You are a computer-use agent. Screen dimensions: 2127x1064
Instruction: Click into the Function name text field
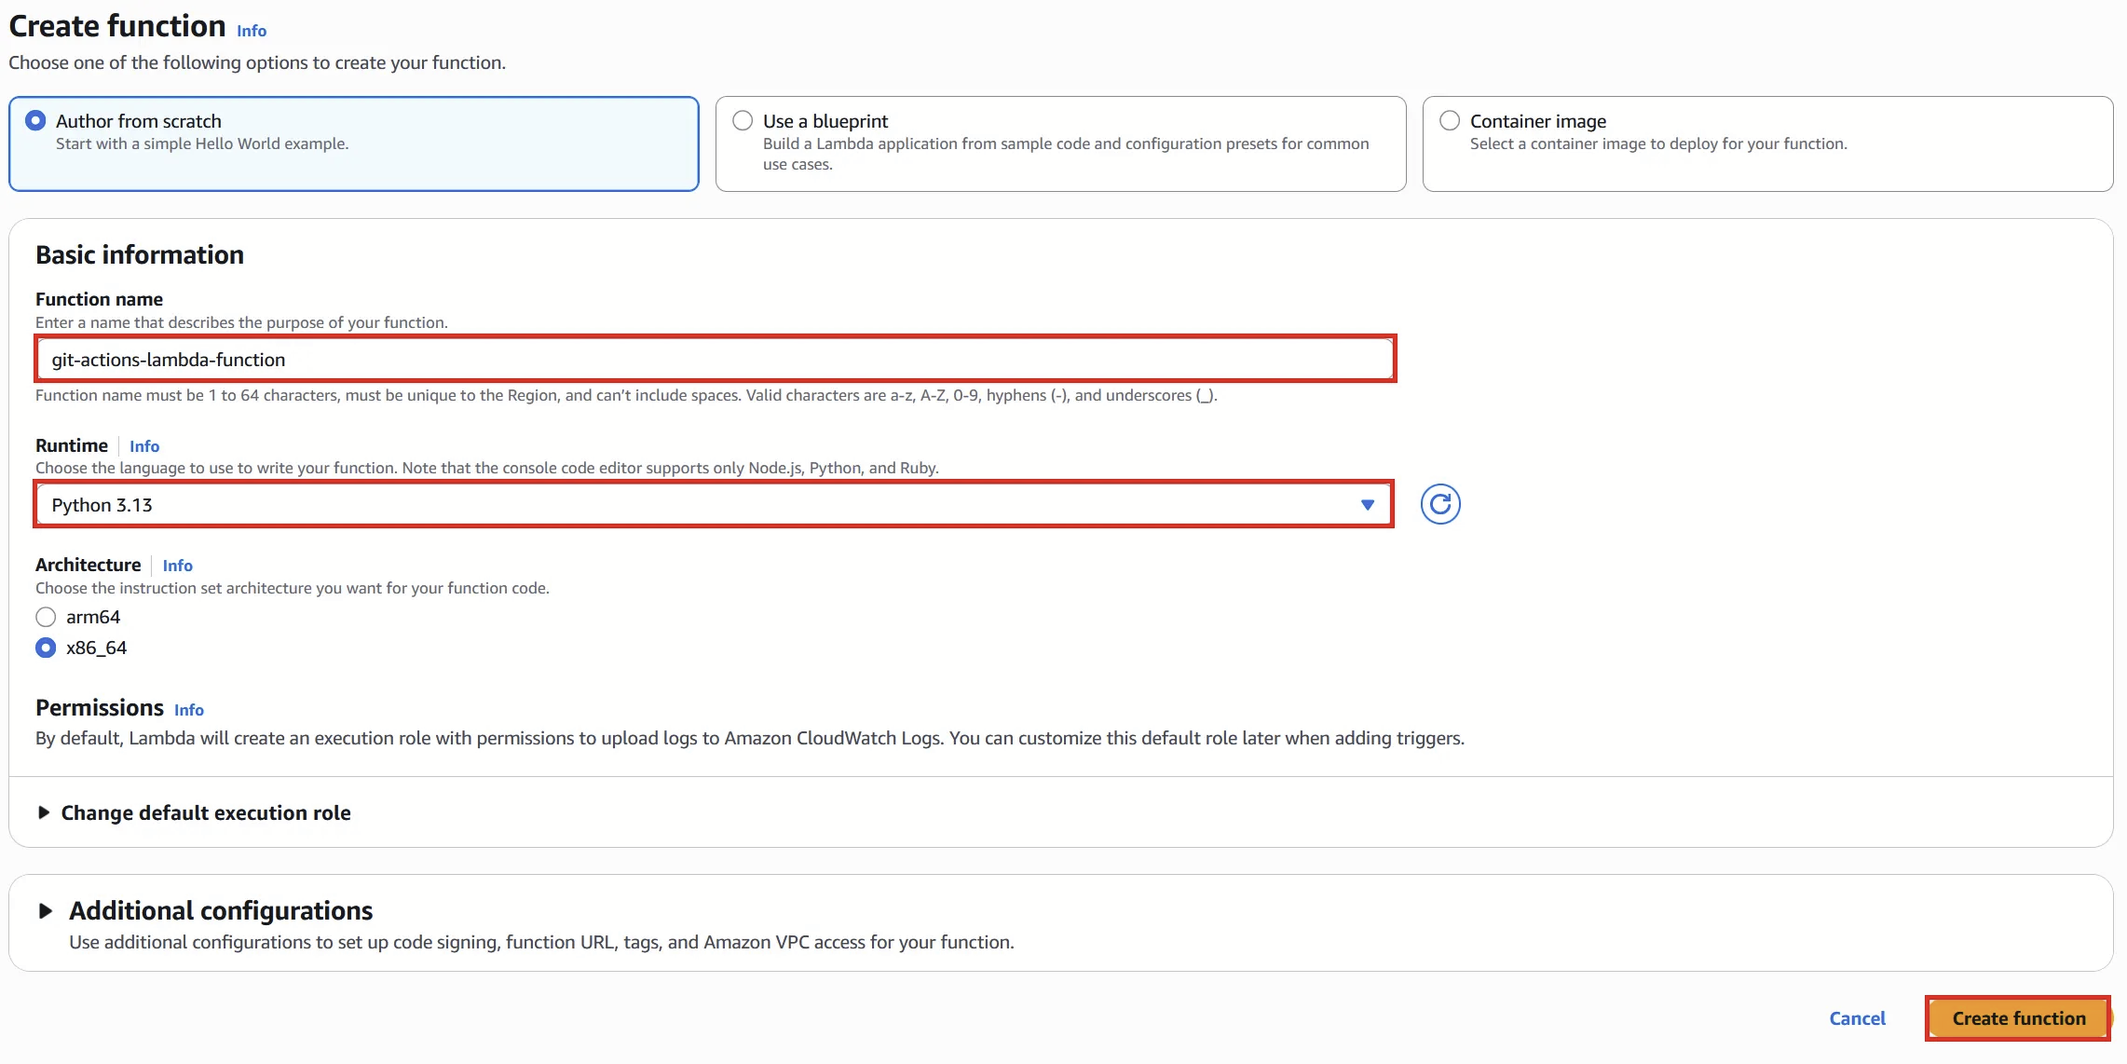pos(714,360)
